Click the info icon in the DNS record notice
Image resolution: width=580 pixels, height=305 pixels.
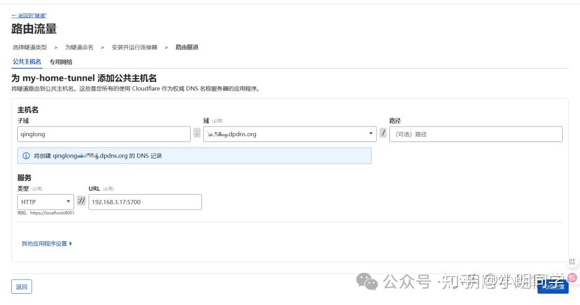click(26, 156)
